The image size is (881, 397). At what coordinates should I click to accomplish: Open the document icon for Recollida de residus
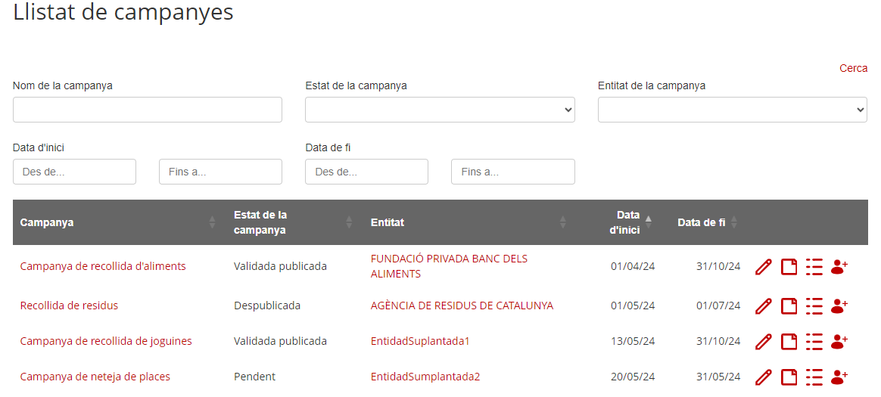pyautogui.click(x=789, y=306)
